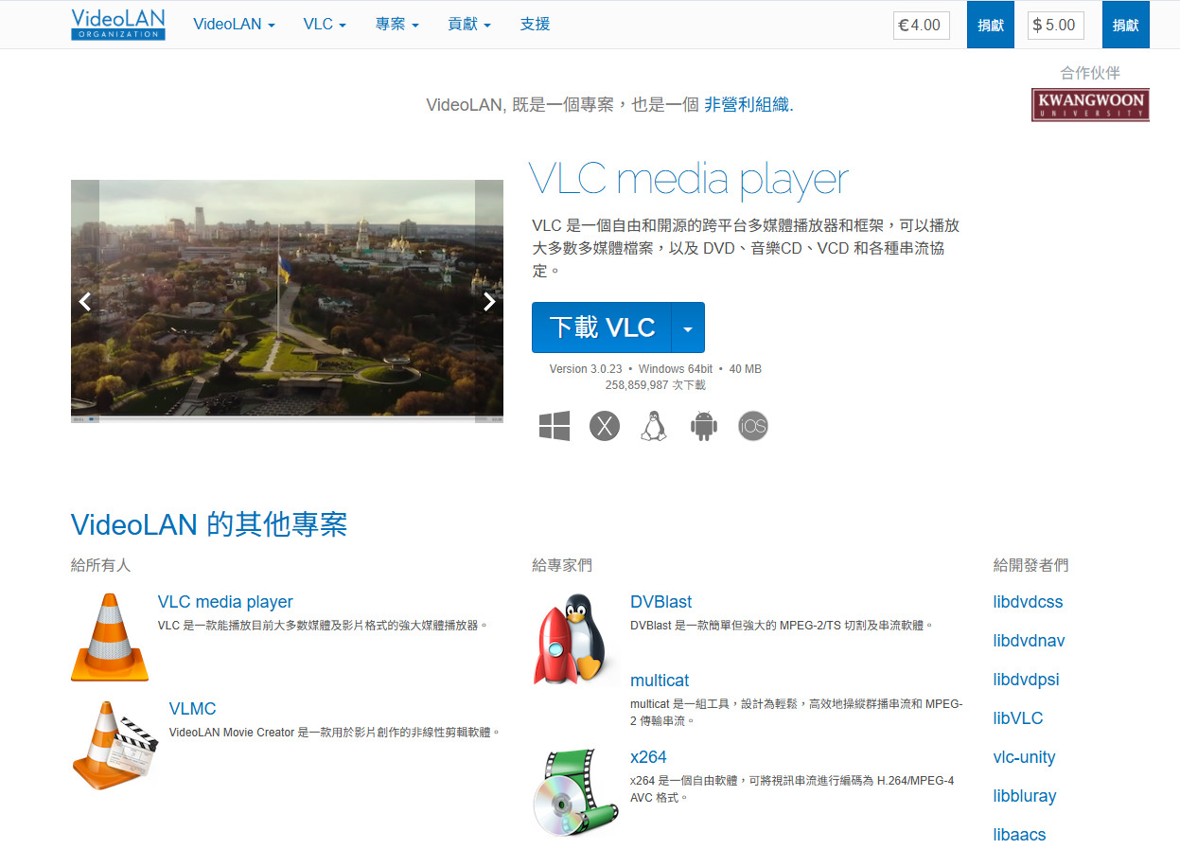Click the VLMC cone with clapperboard icon
Screen dimensions: 1180x849
coord(115,745)
